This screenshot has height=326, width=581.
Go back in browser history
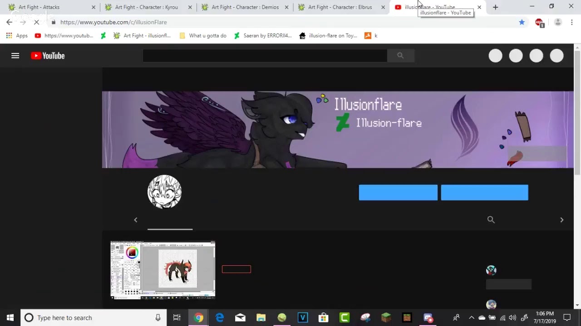pos(9,22)
